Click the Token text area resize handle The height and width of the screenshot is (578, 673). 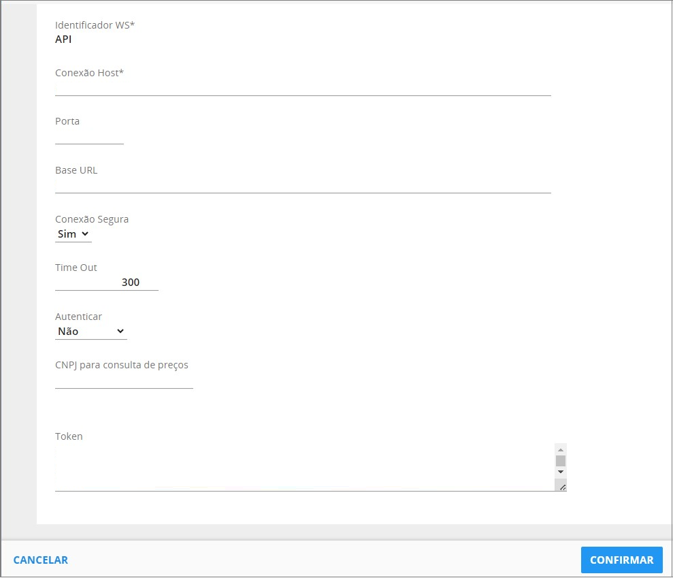(561, 486)
